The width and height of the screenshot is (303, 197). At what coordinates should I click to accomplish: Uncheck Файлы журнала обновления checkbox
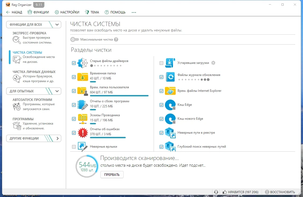pos(161,77)
